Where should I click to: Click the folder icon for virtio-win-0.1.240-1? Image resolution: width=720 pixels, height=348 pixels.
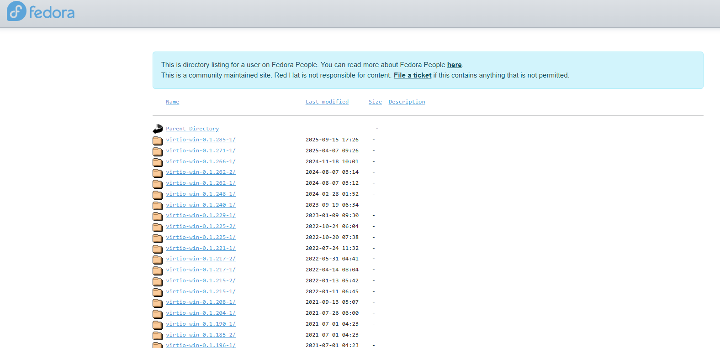coord(158,205)
